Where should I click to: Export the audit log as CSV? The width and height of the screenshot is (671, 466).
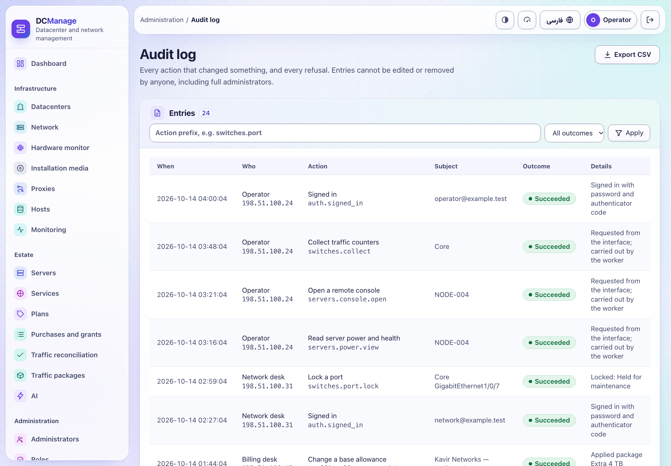point(627,55)
